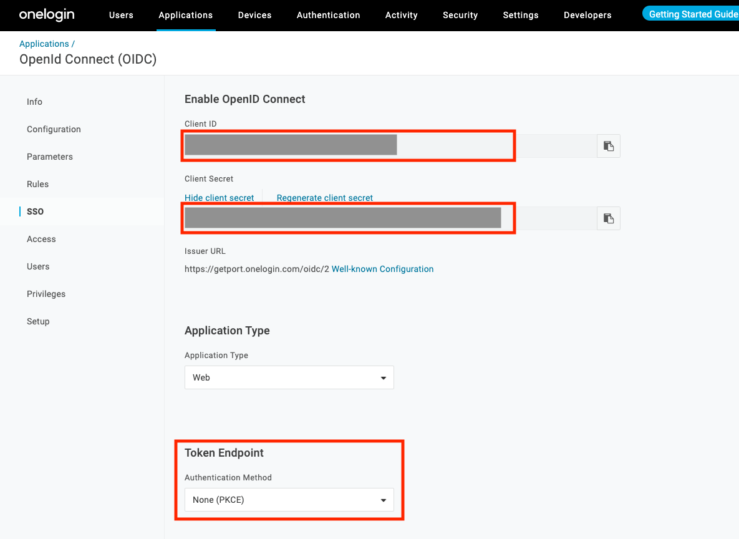Select Configuration in the sidebar
The image size is (739, 539).
[54, 129]
